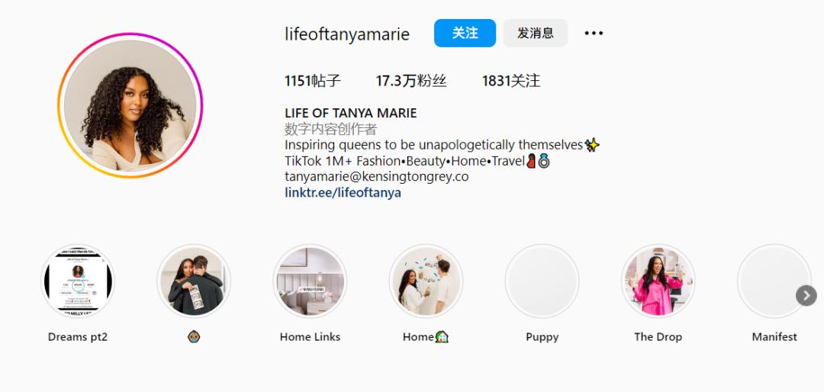The height and width of the screenshot is (392, 824).
Task: Click the 发消息 message button
Action: (x=535, y=33)
